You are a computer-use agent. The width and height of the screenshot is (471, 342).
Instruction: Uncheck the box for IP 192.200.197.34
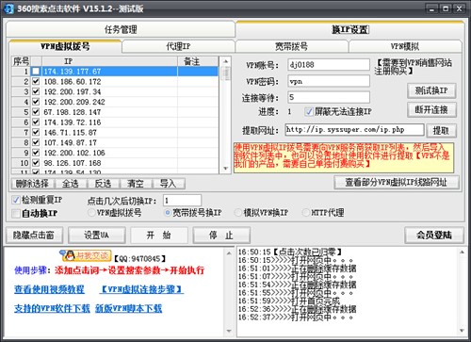click(x=36, y=91)
